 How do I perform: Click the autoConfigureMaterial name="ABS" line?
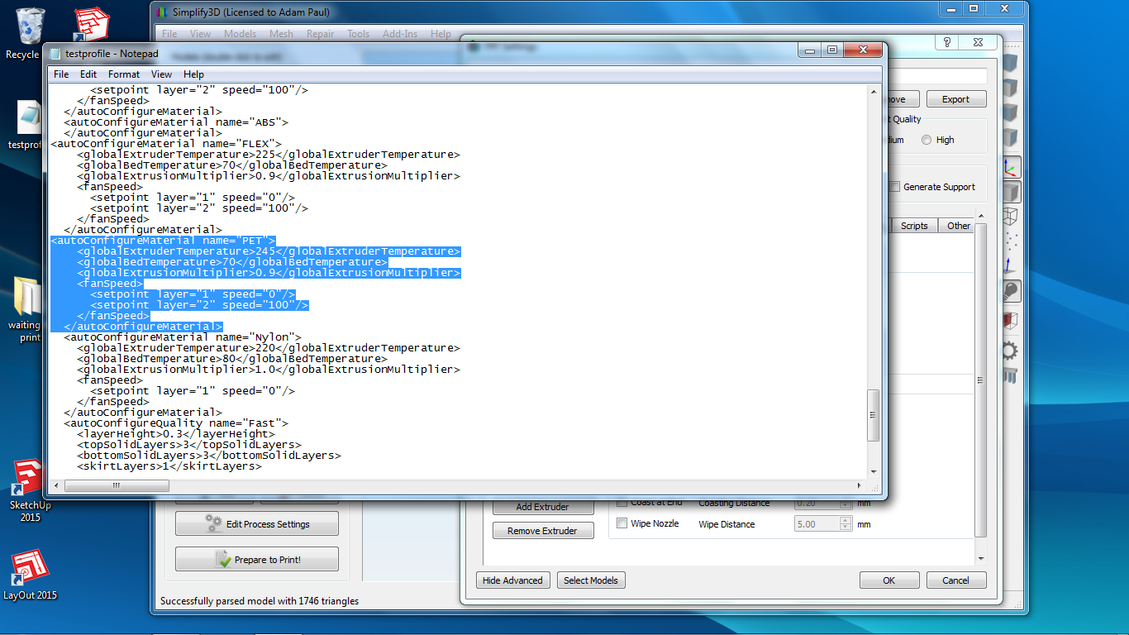(x=176, y=122)
